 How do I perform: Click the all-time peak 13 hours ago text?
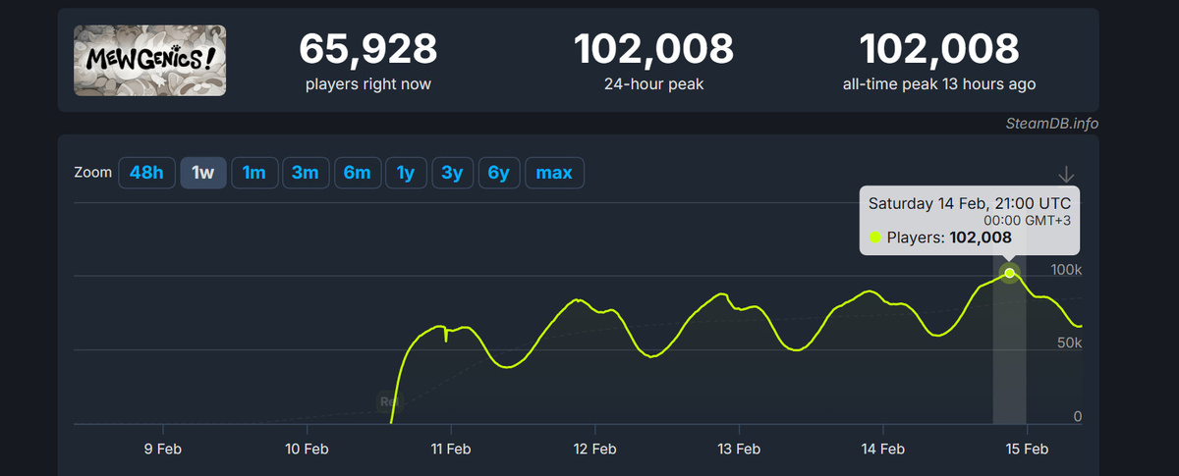[x=939, y=84]
